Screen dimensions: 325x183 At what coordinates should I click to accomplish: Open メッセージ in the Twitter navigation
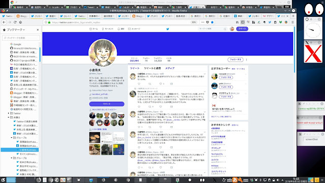[x=134, y=29]
